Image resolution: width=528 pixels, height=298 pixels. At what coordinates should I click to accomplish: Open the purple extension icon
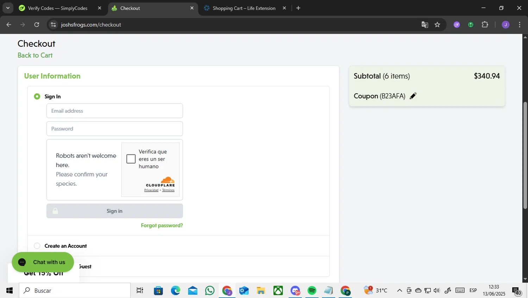457,25
